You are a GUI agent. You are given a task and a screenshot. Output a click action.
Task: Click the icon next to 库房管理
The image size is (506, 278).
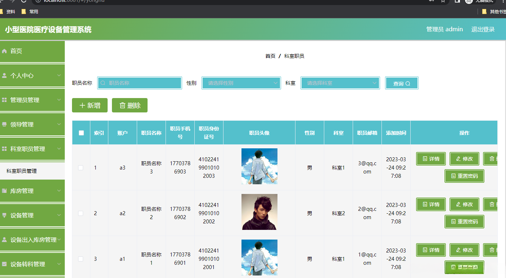(4, 191)
